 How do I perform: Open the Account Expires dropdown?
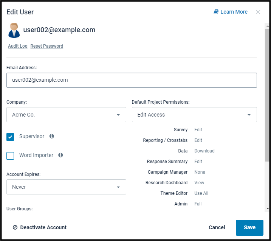click(66, 187)
